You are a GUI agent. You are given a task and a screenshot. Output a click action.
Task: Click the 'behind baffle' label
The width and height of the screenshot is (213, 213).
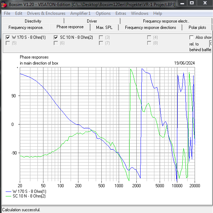coord(200,50)
